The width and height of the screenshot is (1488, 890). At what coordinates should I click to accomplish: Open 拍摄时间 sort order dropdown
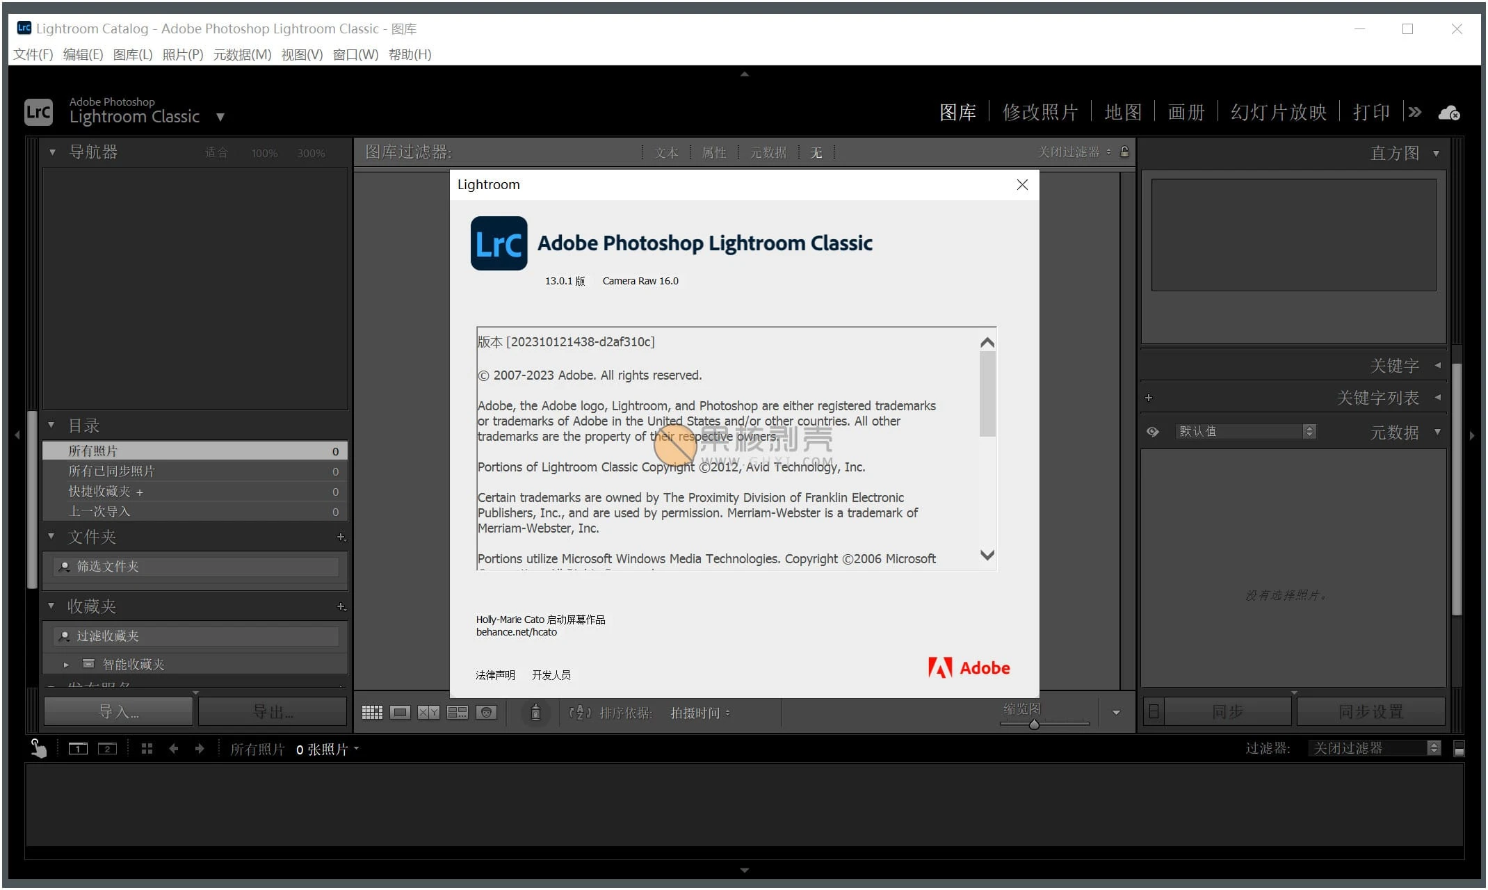tap(700, 713)
